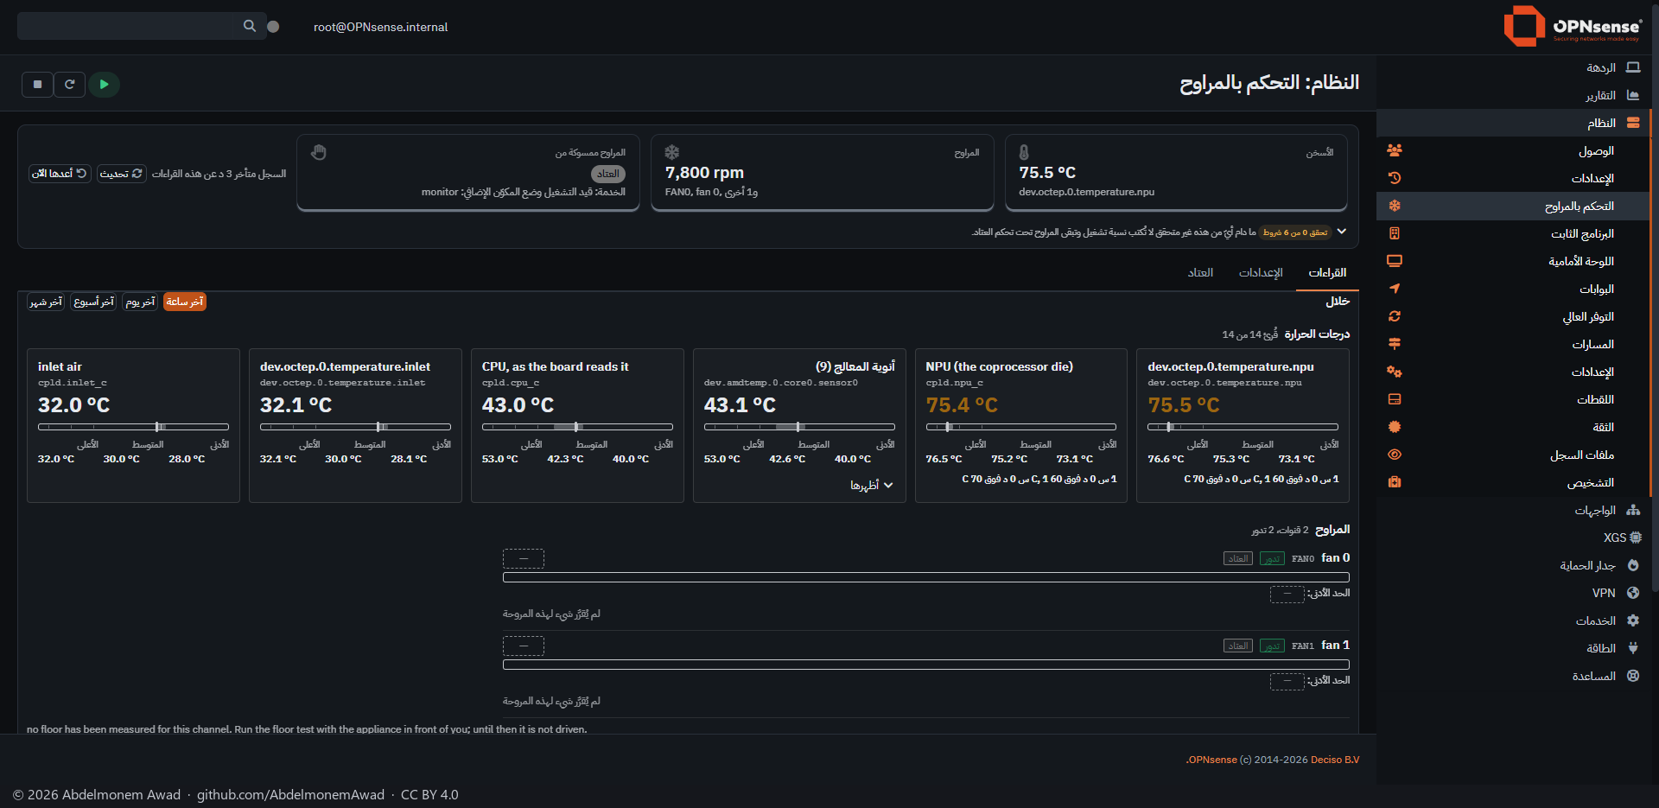
Task: Open البوابات (Gateways) in the sidebar
Action: pos(1514,289)
